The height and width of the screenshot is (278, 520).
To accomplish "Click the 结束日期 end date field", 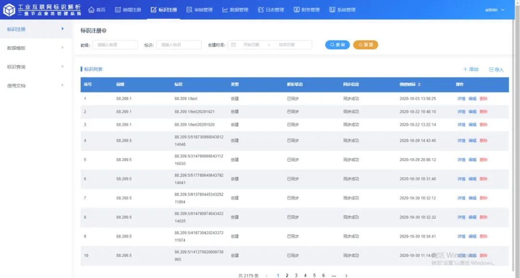I will click(x=287, y=45).
